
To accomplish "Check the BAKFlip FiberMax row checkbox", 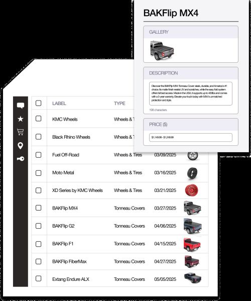I will [x=39, y=261].
